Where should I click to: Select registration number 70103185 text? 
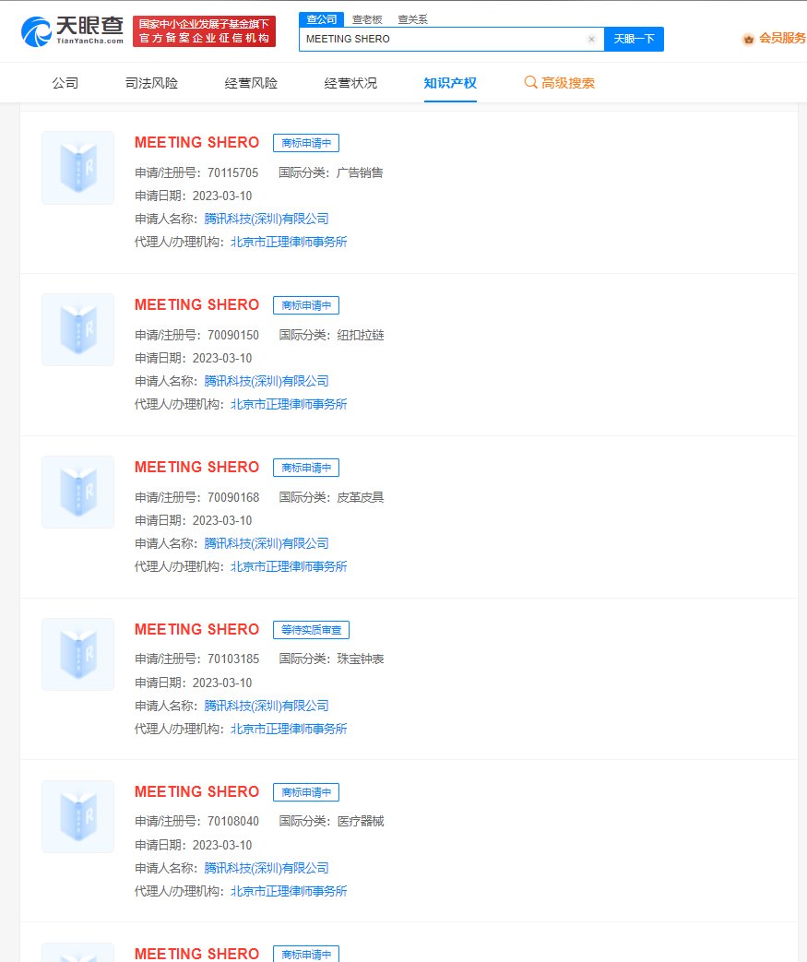(233, 659)
